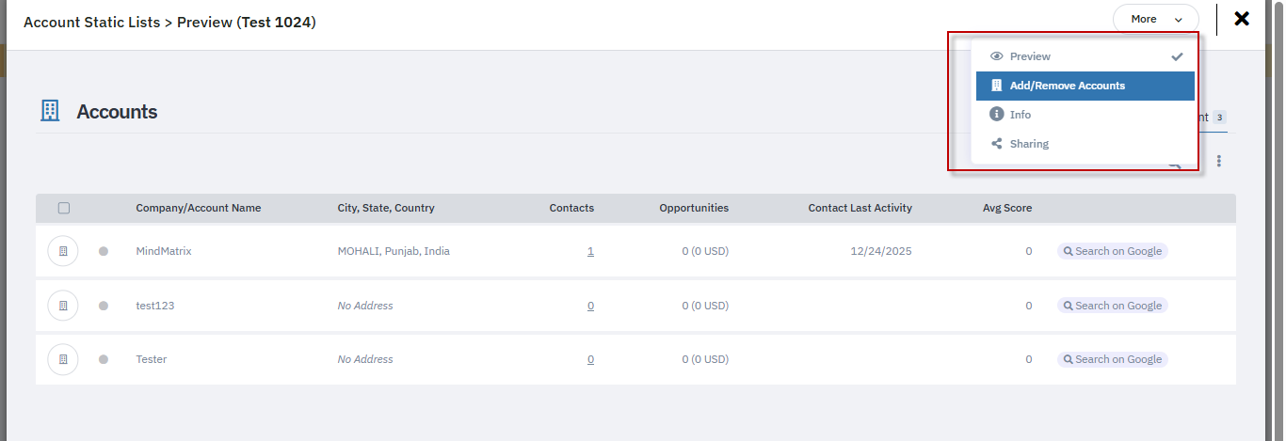Sort by Company/Account Name column header
Viewport: 1286px width, 441px height.
click(x=198, y=208)
